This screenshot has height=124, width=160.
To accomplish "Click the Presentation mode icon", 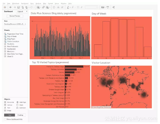I will (108, 7).
